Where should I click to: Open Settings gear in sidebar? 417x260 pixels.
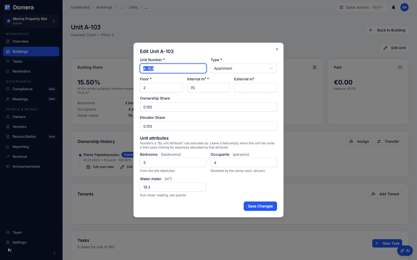click(x=8, y=242)
